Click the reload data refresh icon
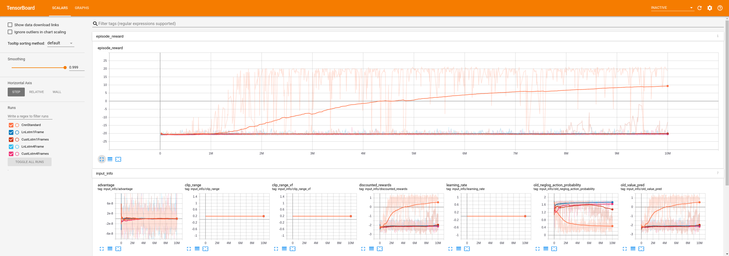Image resolution: width=729 pixels, height=256 pixels. 699,8
